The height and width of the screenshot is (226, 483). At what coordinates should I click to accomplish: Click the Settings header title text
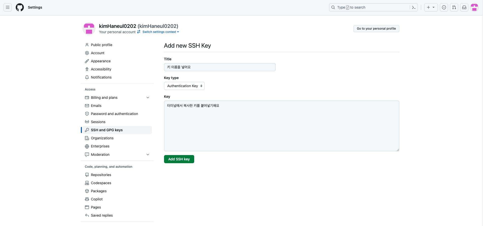click(x=35, y=7)
